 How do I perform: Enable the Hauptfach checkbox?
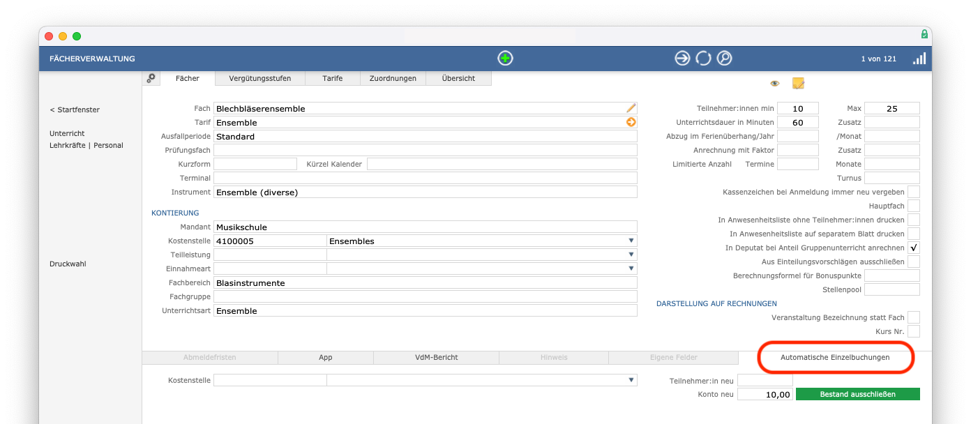point(914,206)
